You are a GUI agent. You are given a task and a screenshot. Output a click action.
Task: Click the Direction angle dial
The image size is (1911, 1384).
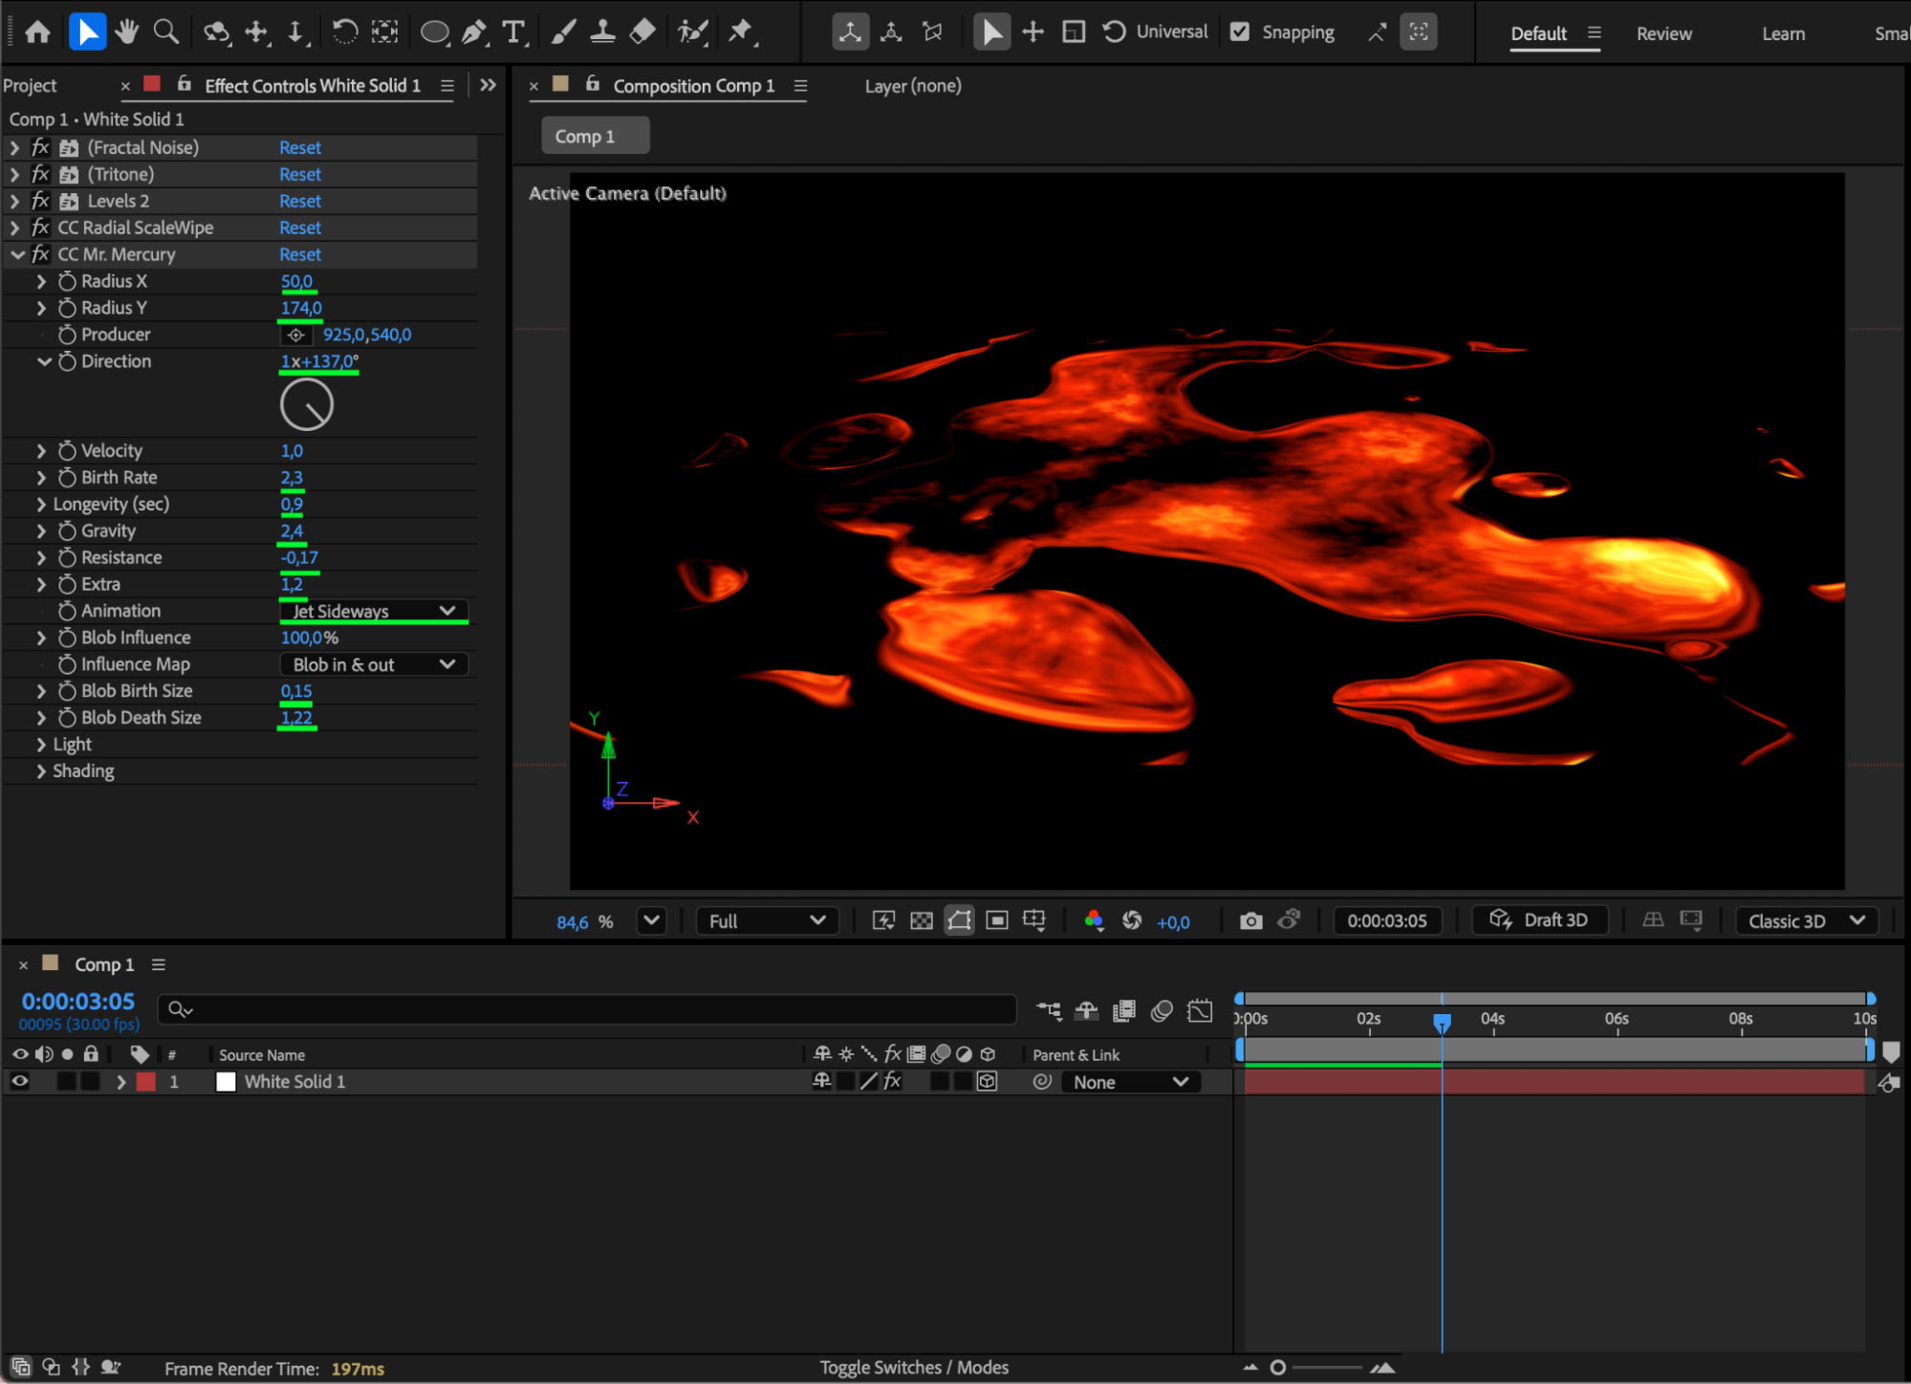[306, 405]
